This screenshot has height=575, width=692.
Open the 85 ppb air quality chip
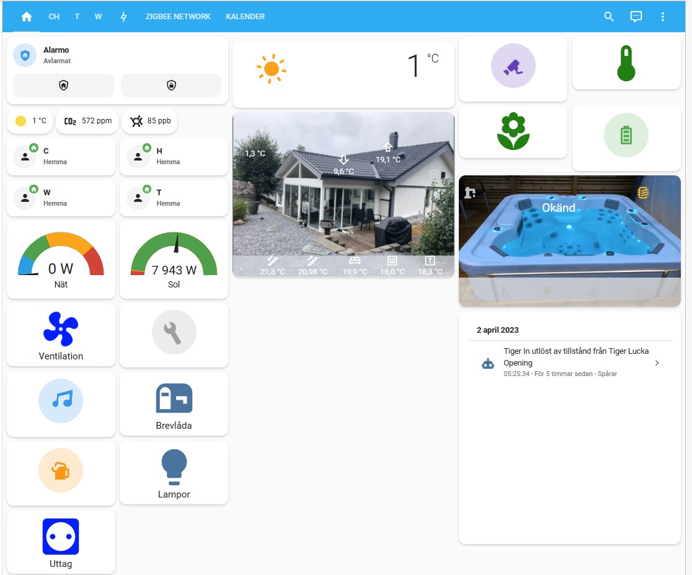pos(150,121)
